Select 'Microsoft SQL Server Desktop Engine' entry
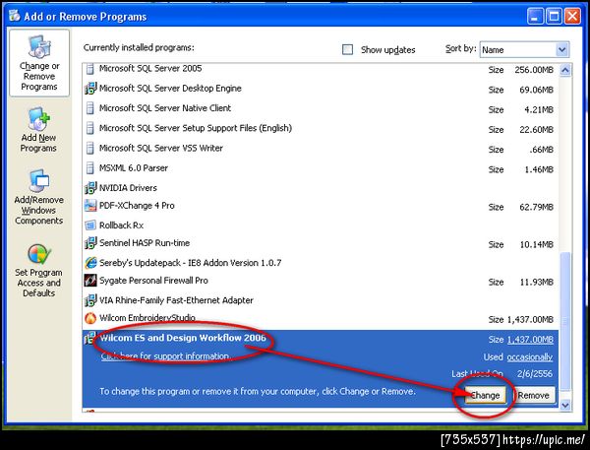 [170, 89]
